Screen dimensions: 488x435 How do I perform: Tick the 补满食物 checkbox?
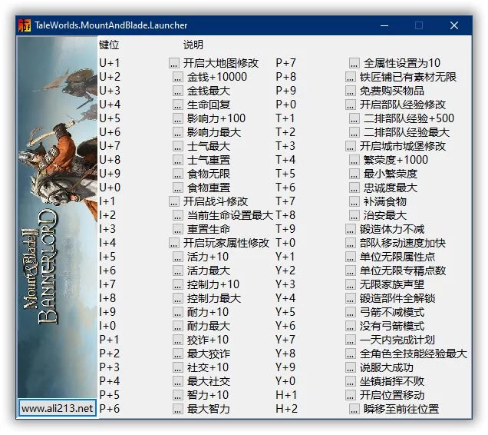click(x=354, y=201)
